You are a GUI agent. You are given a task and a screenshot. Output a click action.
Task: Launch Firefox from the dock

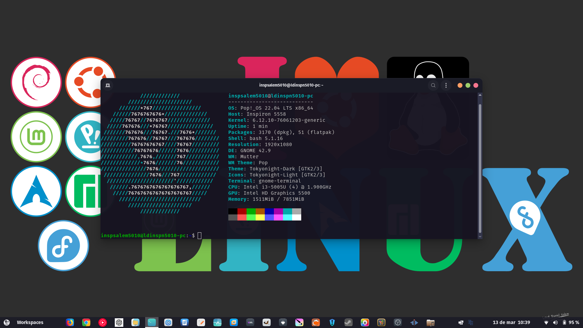(70, 323)
